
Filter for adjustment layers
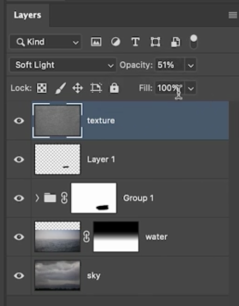pyautogui.click(x=116, y=42)
